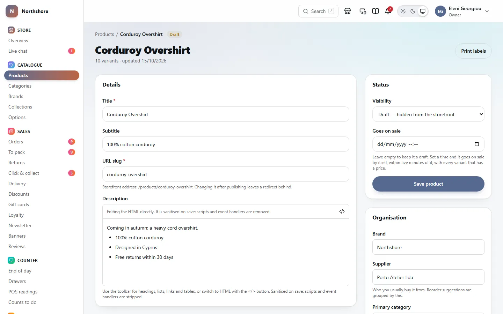Viewport: 503px width, 314px height.
Task: Open Gift cards in sidebar
Action: [x=42, y=204]
